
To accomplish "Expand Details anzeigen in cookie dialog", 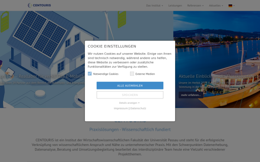I will [x=129, y=103].
